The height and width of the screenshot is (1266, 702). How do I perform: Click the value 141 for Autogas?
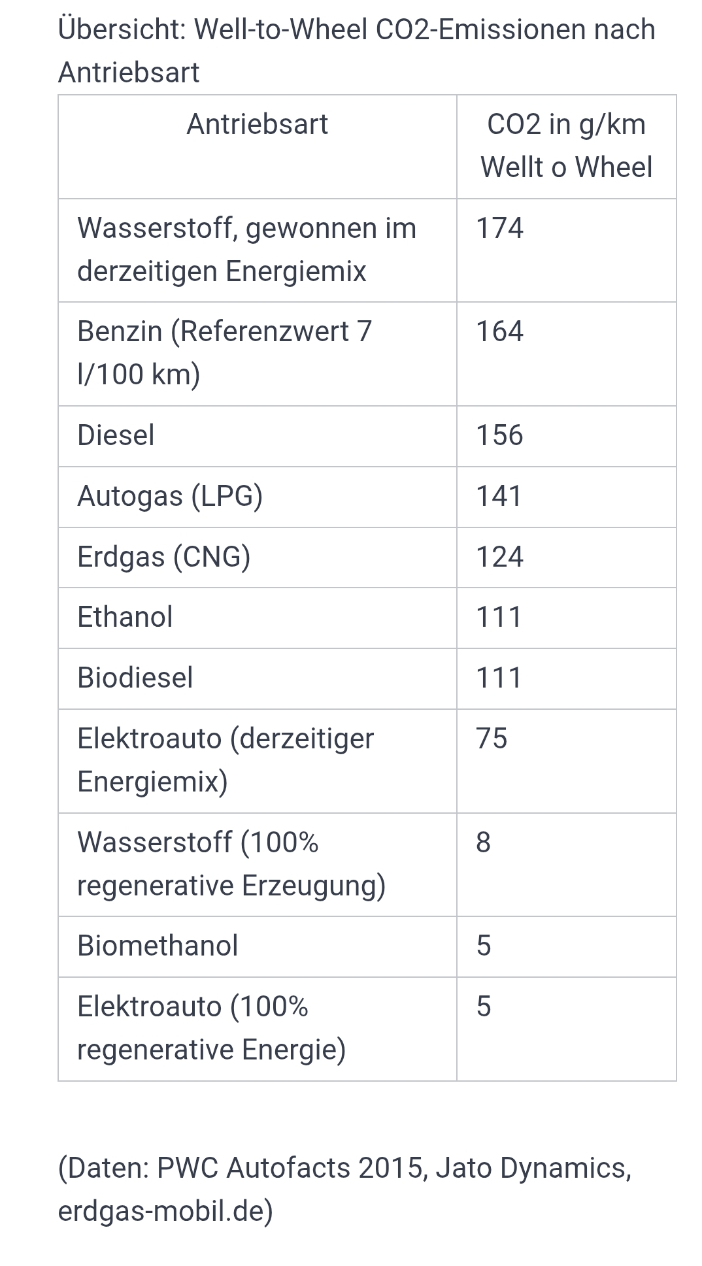tap(499, 496)
